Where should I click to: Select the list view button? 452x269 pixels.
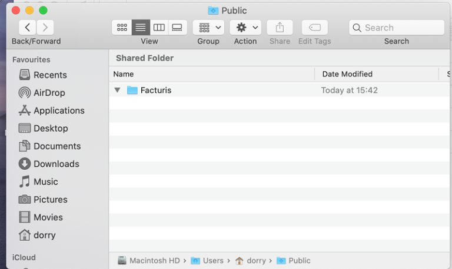click(x=141, y=28)
